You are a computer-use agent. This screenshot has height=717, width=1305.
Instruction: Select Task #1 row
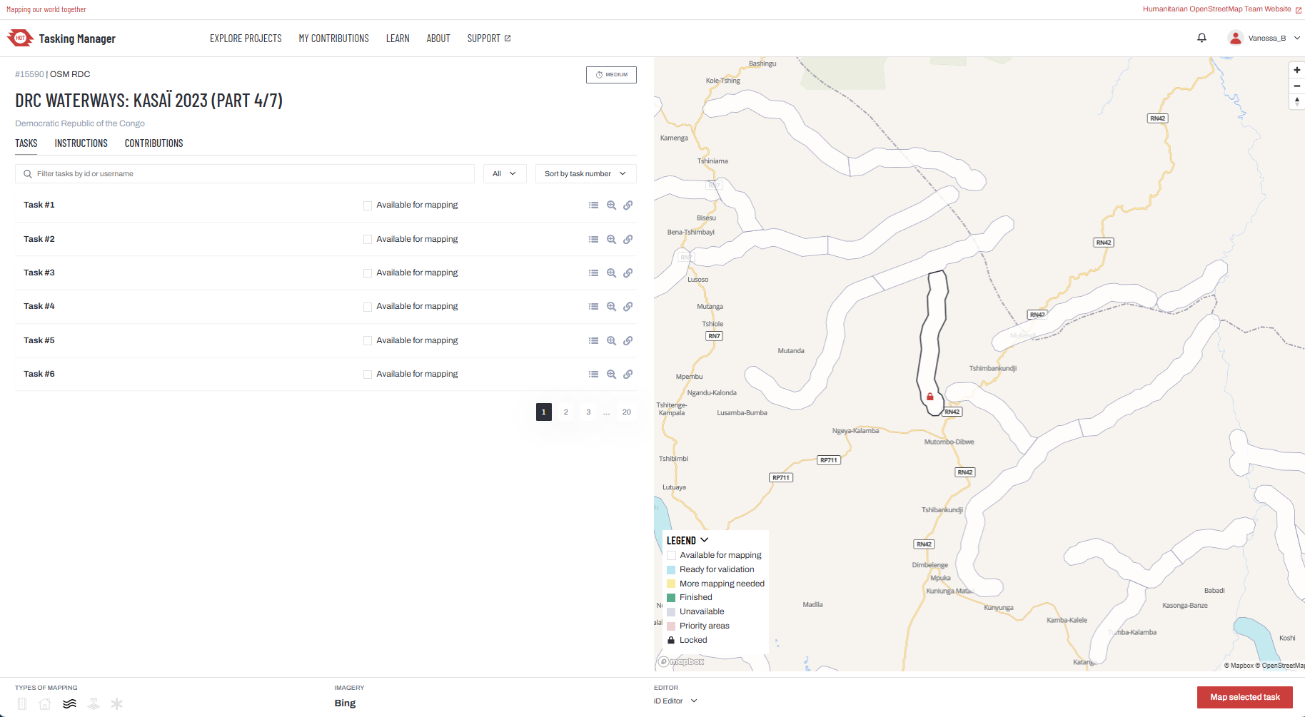click(326, 205)
